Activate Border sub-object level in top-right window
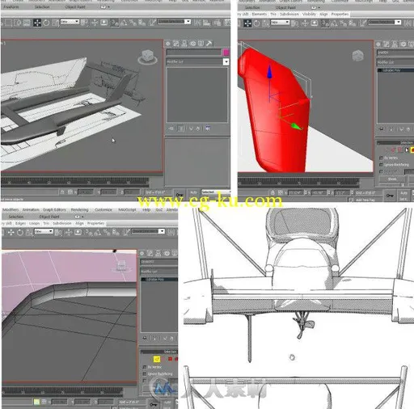The height and width of the screenshot is (409, 414). coord(400,150)
